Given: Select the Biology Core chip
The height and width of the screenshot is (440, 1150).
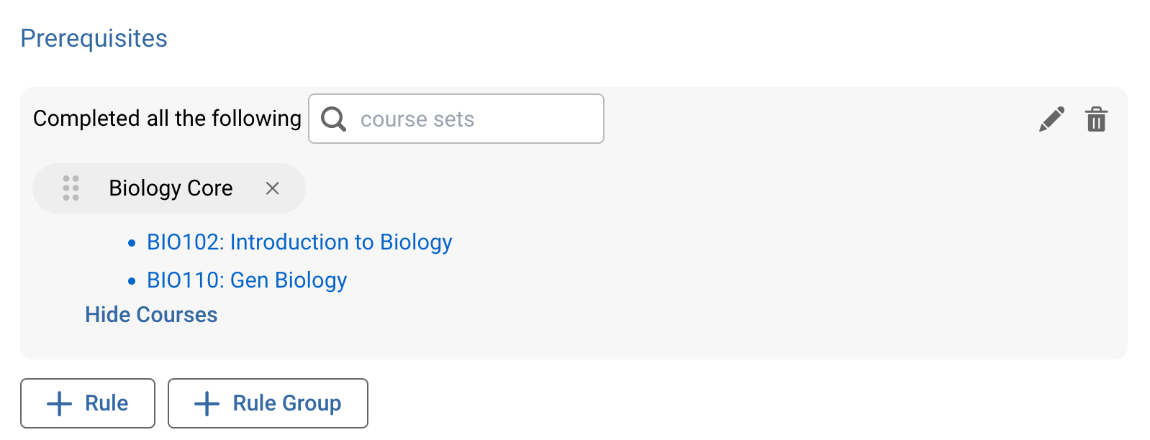Looking at the screenshot, I should pyautogui.click(x=171, y=188).
